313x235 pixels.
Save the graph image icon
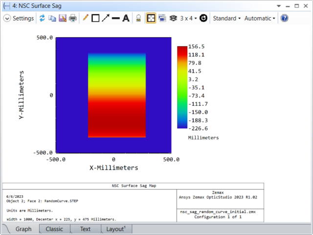(63, 19)
